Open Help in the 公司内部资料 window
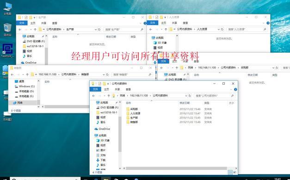 (x=235, y=89)
